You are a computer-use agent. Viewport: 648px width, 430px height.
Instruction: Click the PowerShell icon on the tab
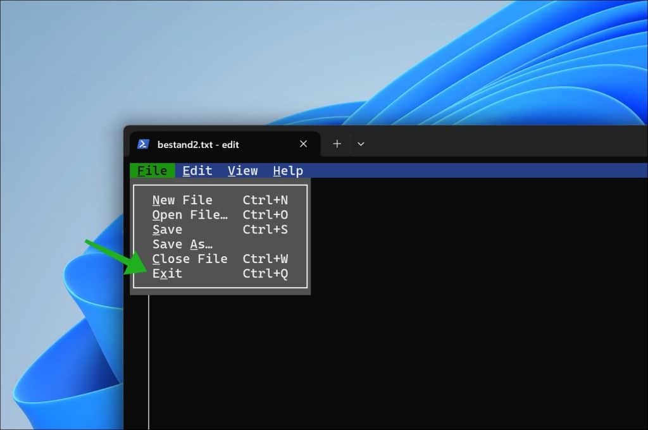pyautogui.click(x=143, y=144)
